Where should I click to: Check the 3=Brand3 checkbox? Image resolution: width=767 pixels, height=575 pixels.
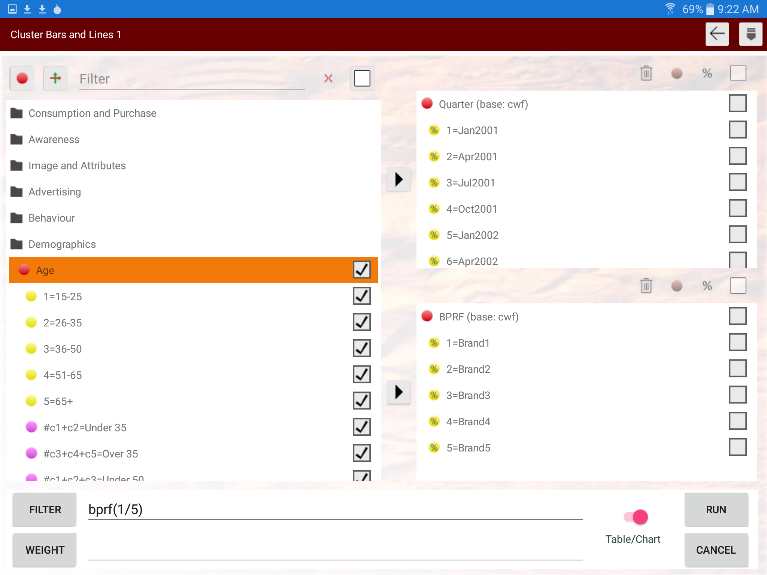click(737, 395)
